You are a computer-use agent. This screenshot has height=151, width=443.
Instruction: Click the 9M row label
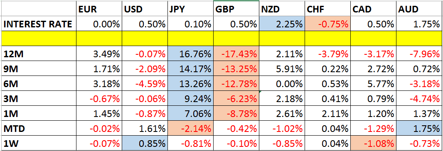pyautogui.click(x=38, y=68)
